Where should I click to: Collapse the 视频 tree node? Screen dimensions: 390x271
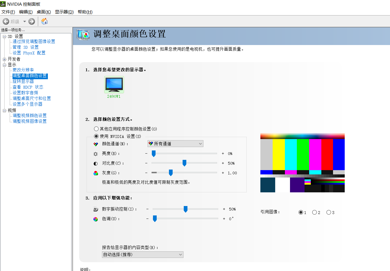point(5,111)
